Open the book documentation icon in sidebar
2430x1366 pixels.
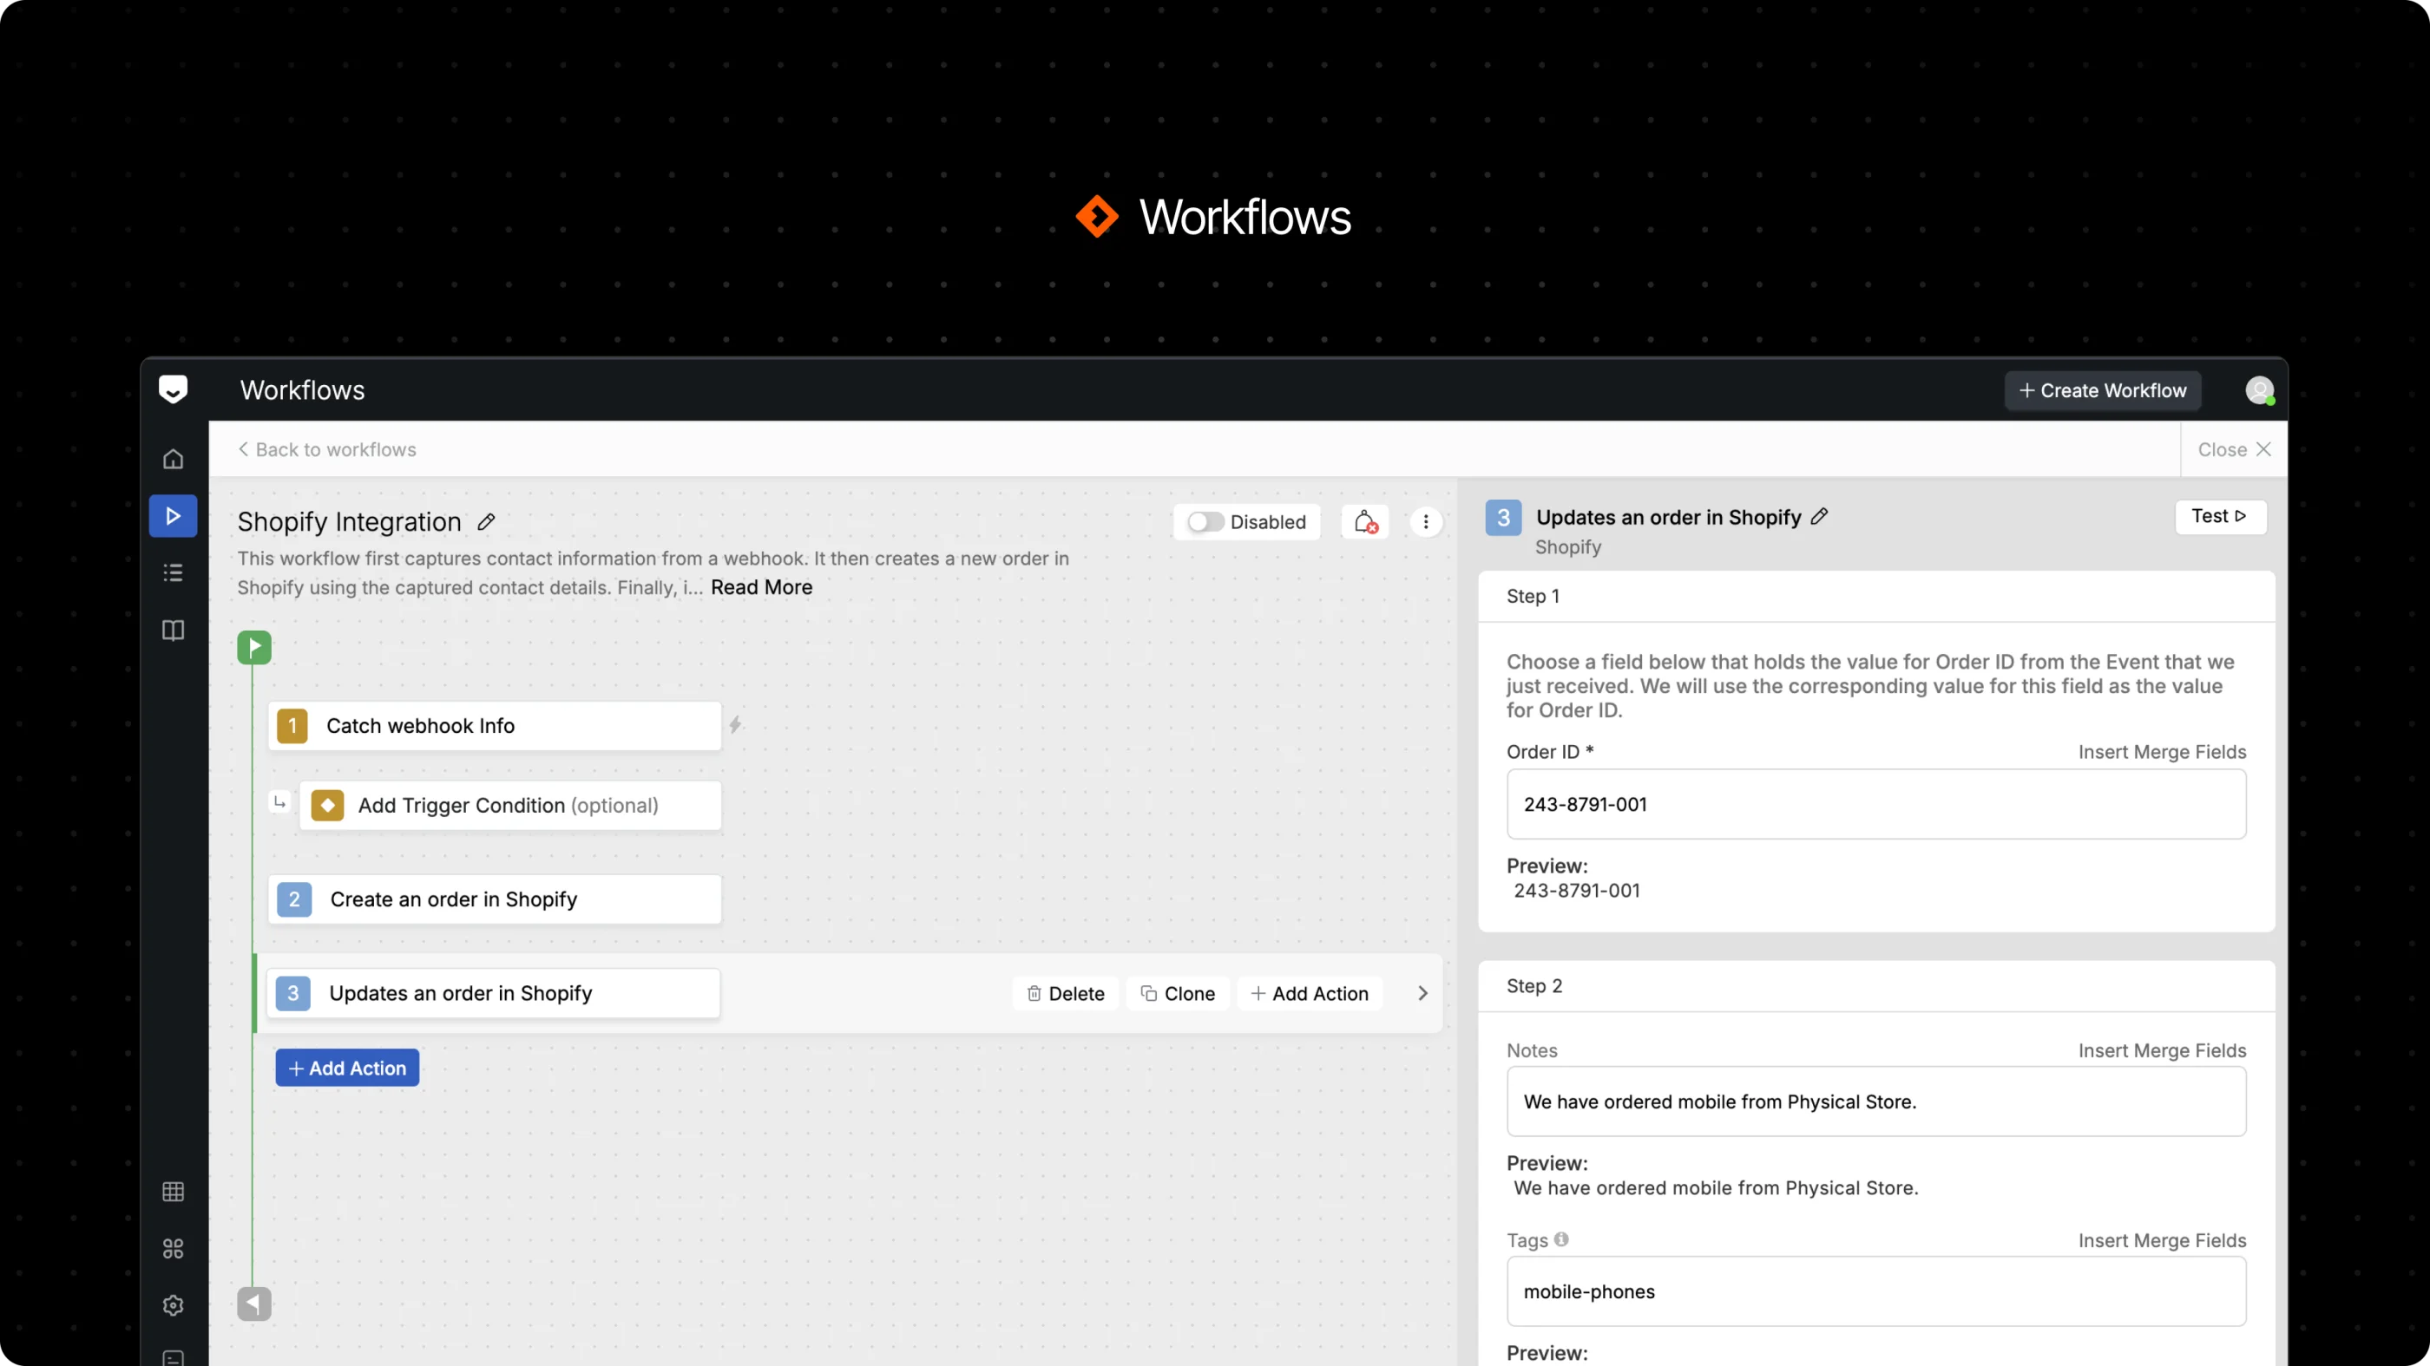pyautogui.click(x=173, y=630)
